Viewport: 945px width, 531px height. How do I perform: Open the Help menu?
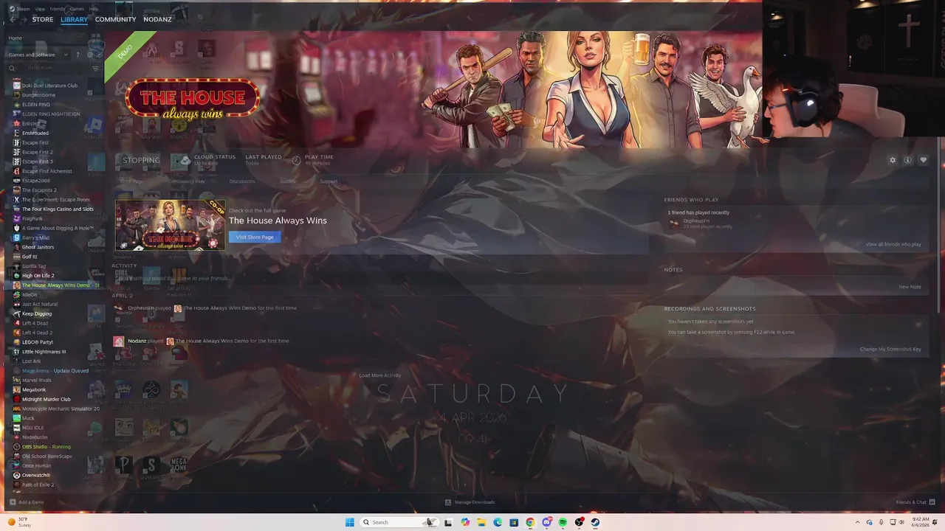tap(94, 9)
